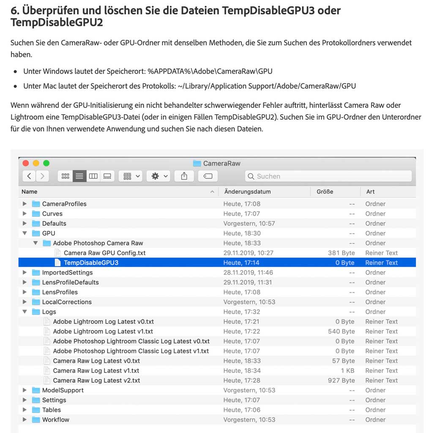Expand the LocalCorrections folder triangle
The width and height of the screenshot is (429, 433).
[x=25, y=302]
